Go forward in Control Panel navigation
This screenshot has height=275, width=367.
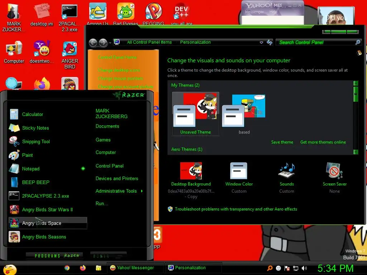(103, 43)
